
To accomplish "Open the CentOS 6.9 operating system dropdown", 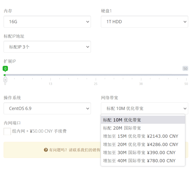I will coord(47,108).
